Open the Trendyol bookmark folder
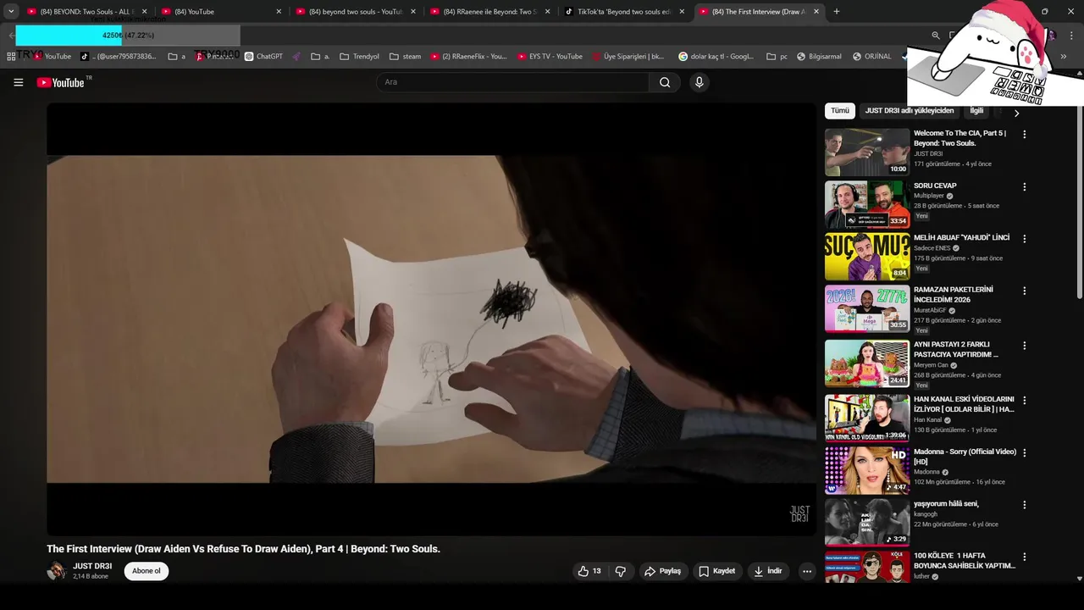The width and height of the screenshot is (1084, 610). click(359, 57)
